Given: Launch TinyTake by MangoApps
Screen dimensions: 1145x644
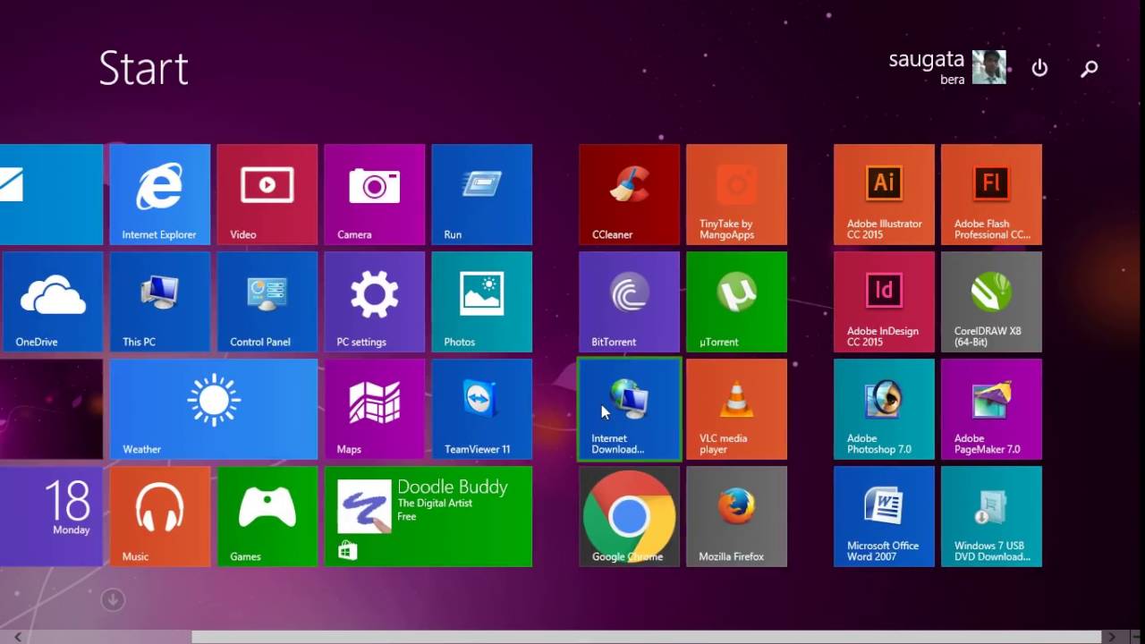Looking at the screenshot, I should [737, 194].
